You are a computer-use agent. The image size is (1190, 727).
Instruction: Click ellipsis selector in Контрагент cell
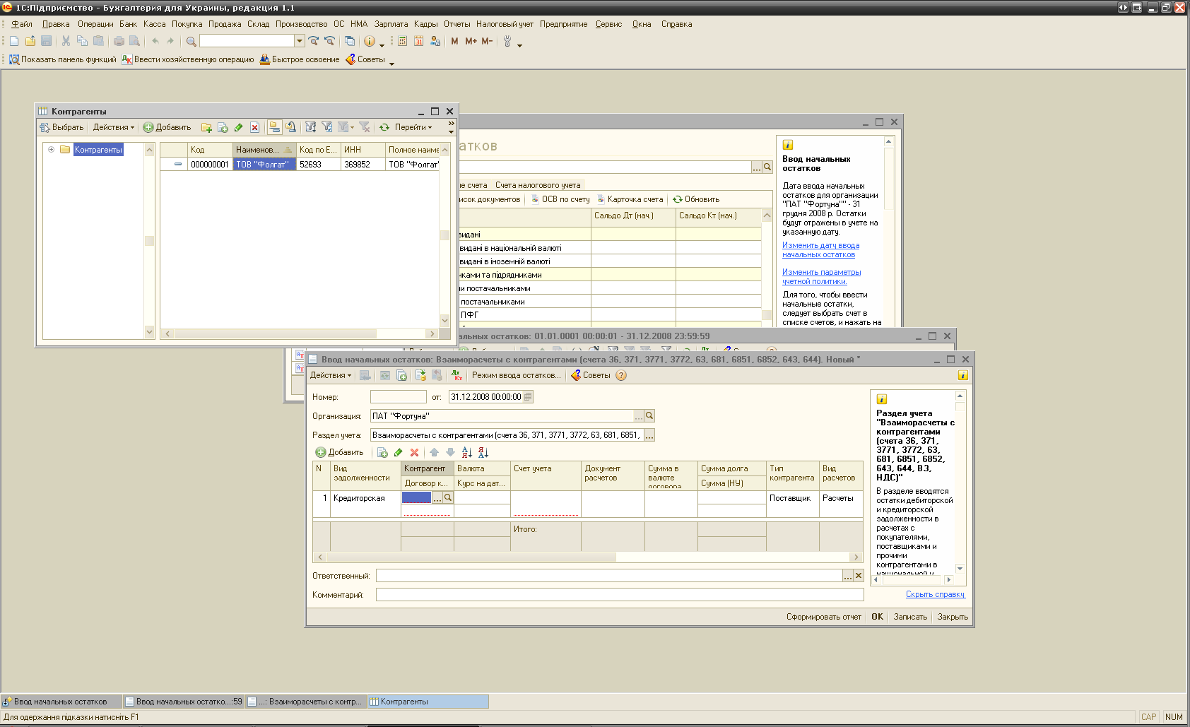437,497
